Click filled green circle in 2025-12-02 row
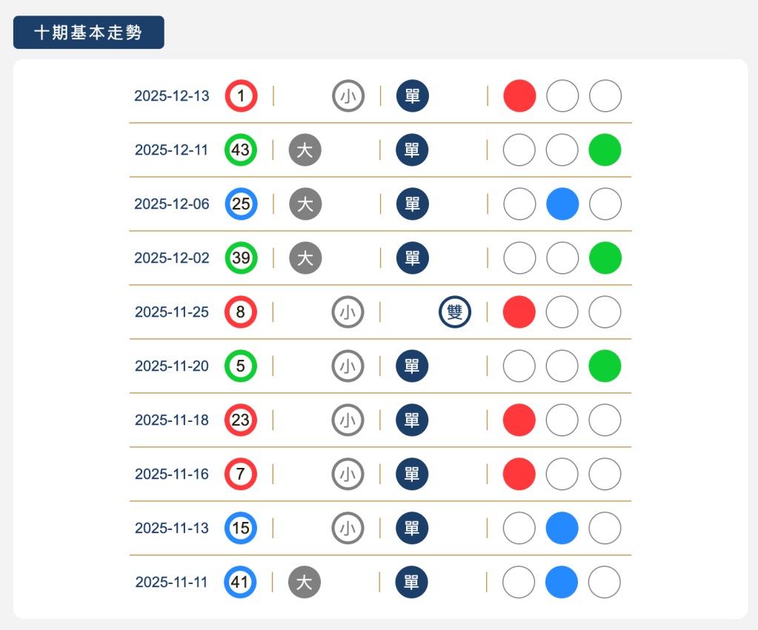This screenshot has width=758, height=630. click(605, 258)
